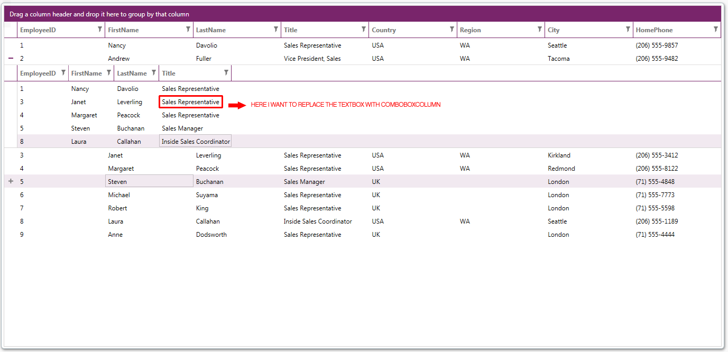This screenshot has width=728, height=352.
Task: Click phone number (206) 555-8122
Action: tap(657, 169)
